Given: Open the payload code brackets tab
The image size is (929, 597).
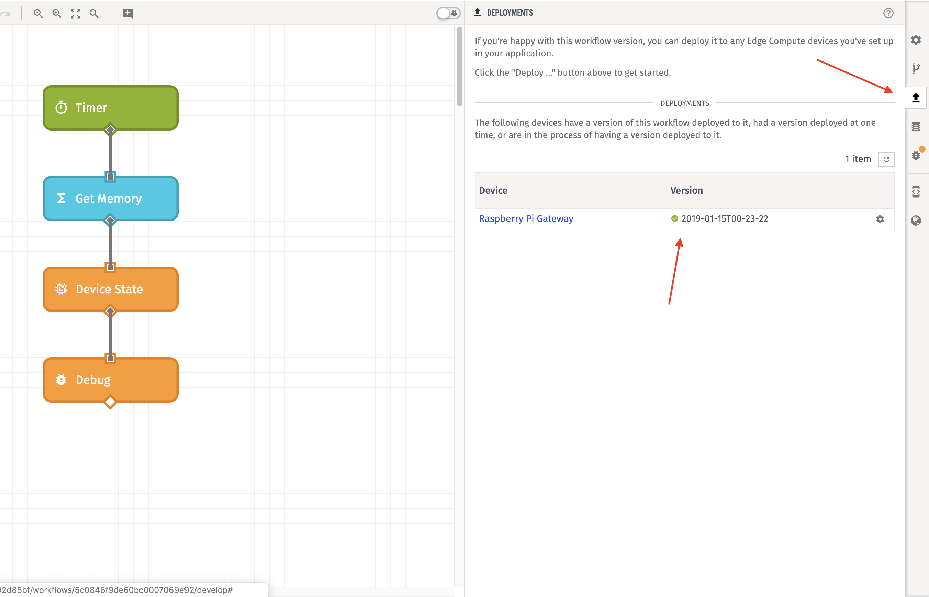Looking at the screenshot, I should tap(916, 192).
